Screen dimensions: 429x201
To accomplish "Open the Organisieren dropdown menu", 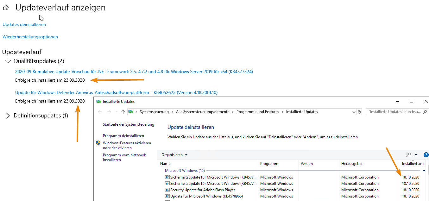I will pos(174,155).
